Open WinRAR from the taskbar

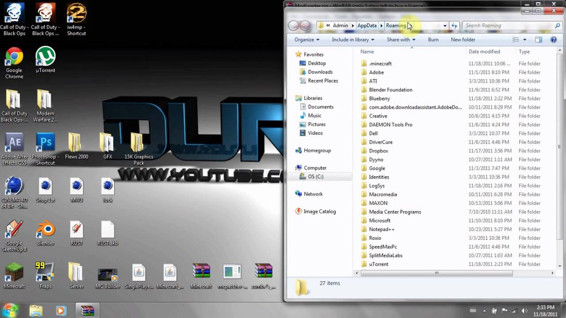[x=88, y=310]
